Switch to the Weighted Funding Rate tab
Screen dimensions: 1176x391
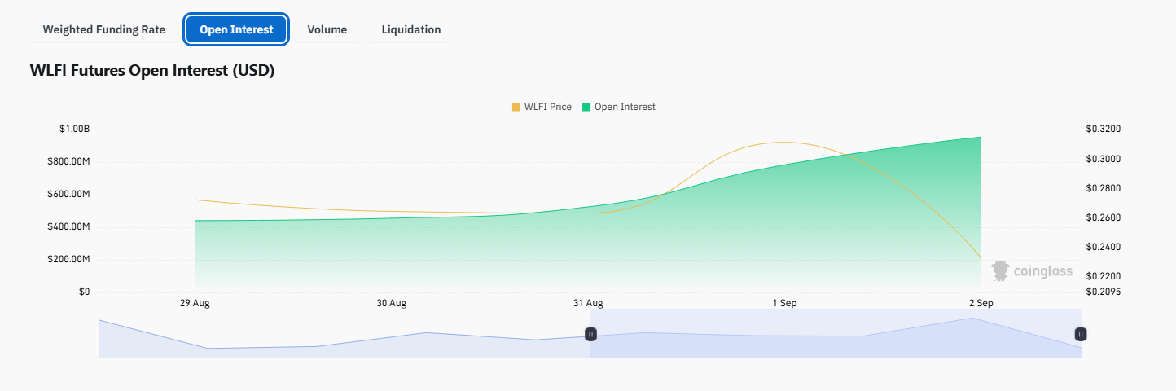(104, 29)
